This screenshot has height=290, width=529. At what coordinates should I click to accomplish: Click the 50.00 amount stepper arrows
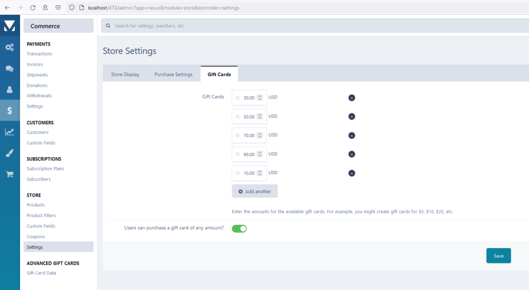260,116
